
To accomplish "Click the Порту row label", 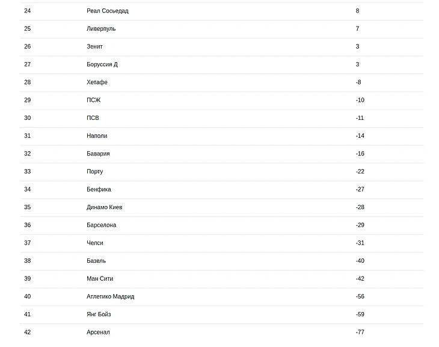I will tap(94, 172).
